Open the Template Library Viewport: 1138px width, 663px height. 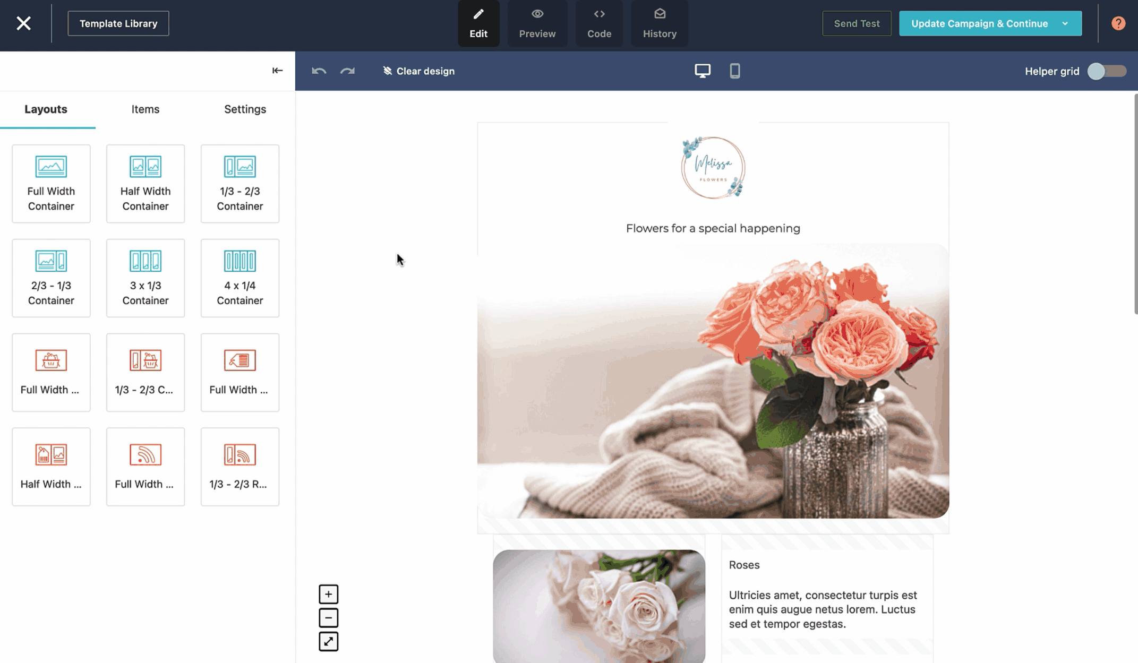tap(118, 23)
